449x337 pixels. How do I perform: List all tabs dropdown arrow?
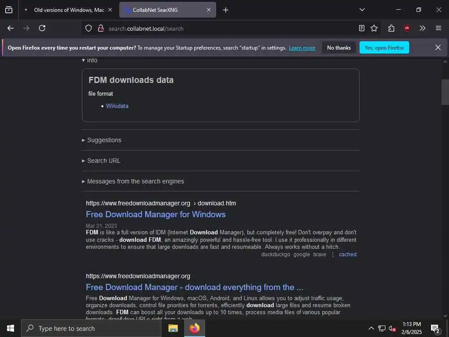click(362, 10)
